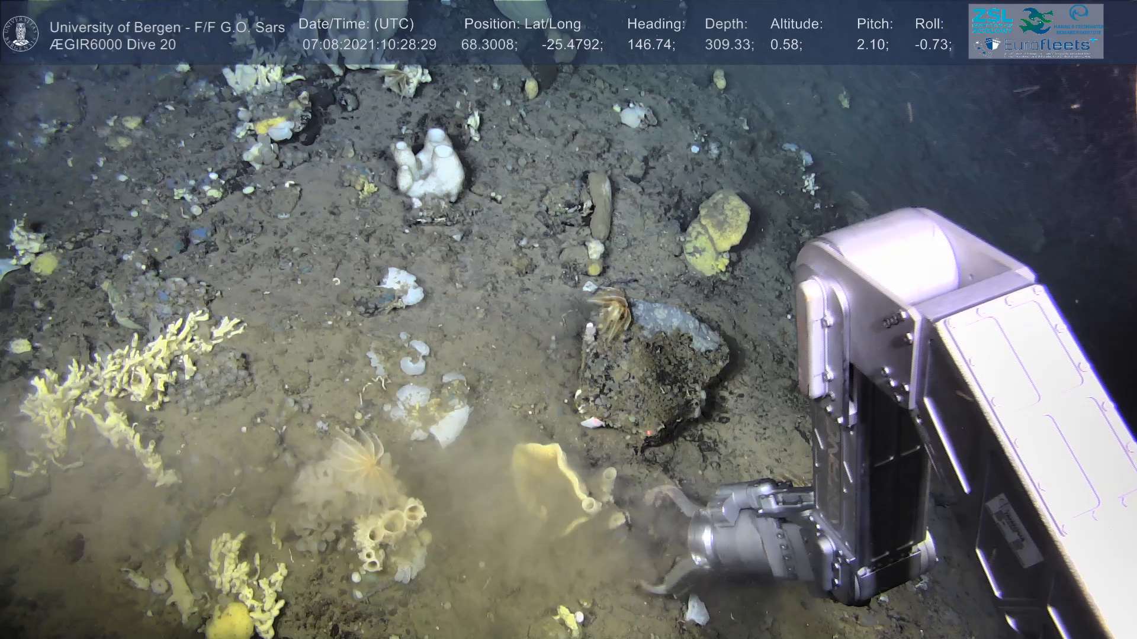The height and width of the screenshot is (639, 1137).
Task: Click the ZSL Institute of Zoology logo
Action: pos(992,20)
